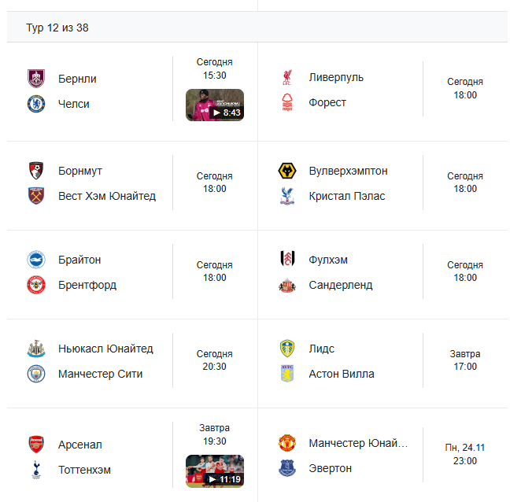Open Manchester United match Пн, 24.11 time
The width and height of the screenshot is (521, 502).
point(465,454)
